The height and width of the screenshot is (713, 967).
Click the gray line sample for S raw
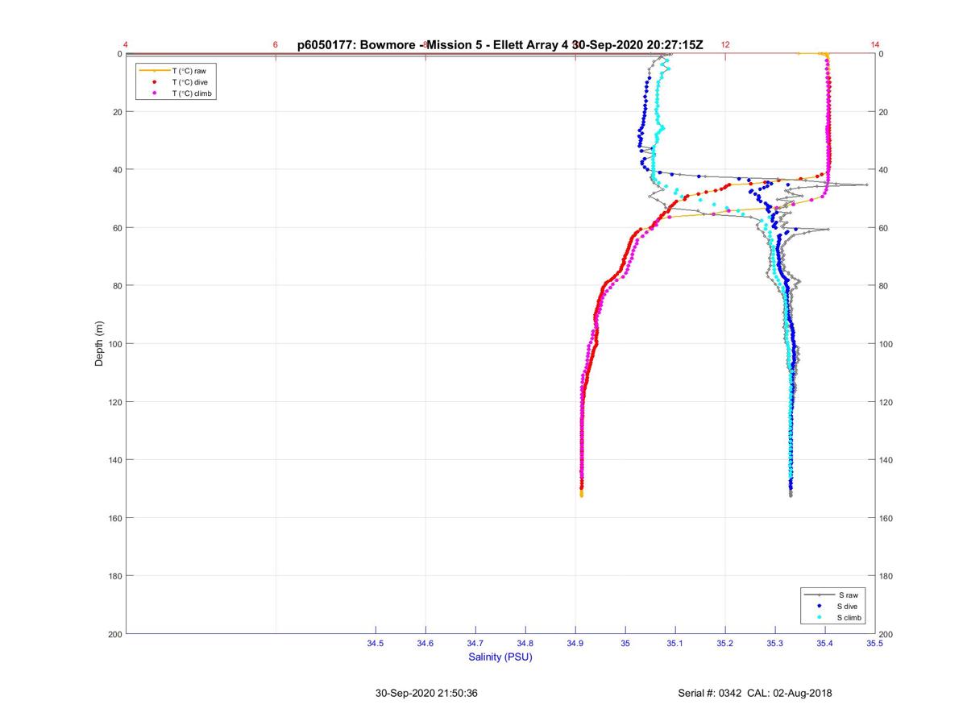tap(820, 595)
